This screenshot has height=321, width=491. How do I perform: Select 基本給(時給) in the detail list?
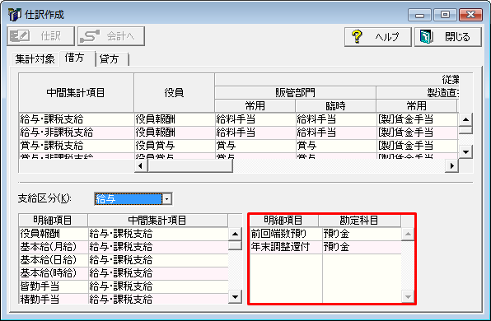tap(53, 273)
